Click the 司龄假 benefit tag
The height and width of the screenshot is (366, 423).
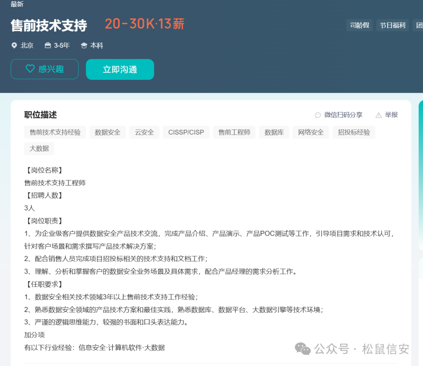click(359, 25)
